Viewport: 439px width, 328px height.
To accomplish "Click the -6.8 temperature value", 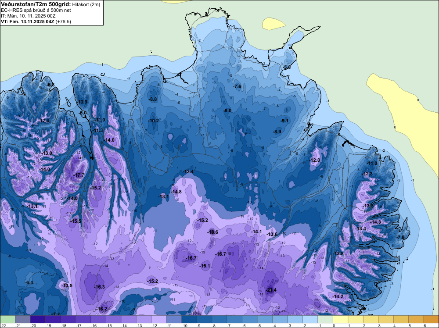I will tap(50, 85).
